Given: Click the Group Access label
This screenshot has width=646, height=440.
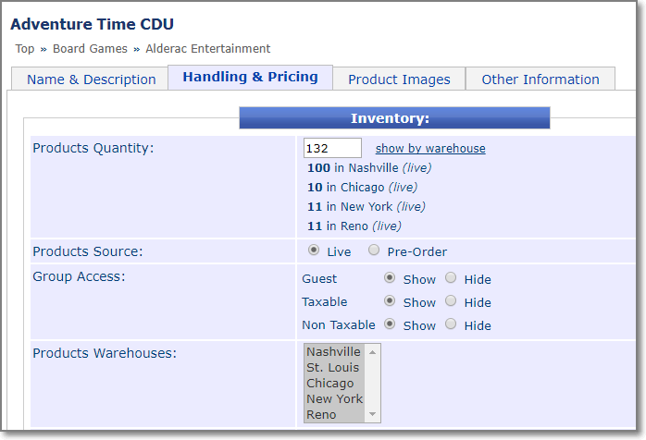Looking at the screenshot, I should [79, 276].
